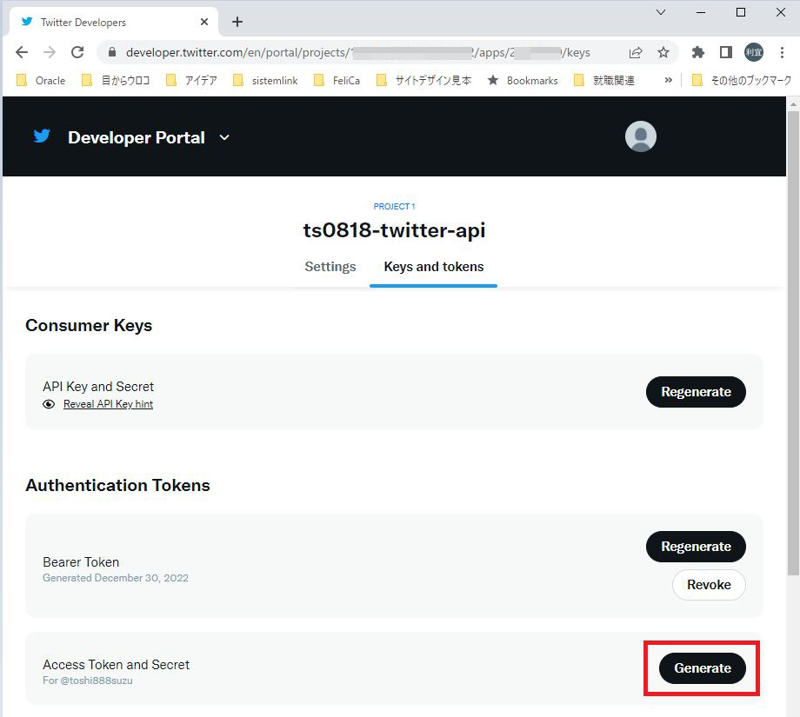The width and height of the screenshot is (800, 717).
Task: Click the page vertical scrollbar
Action: tap(793, 343)
